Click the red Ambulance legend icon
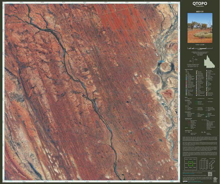This screenshot has height=184, width=220. tap(186, 81)
